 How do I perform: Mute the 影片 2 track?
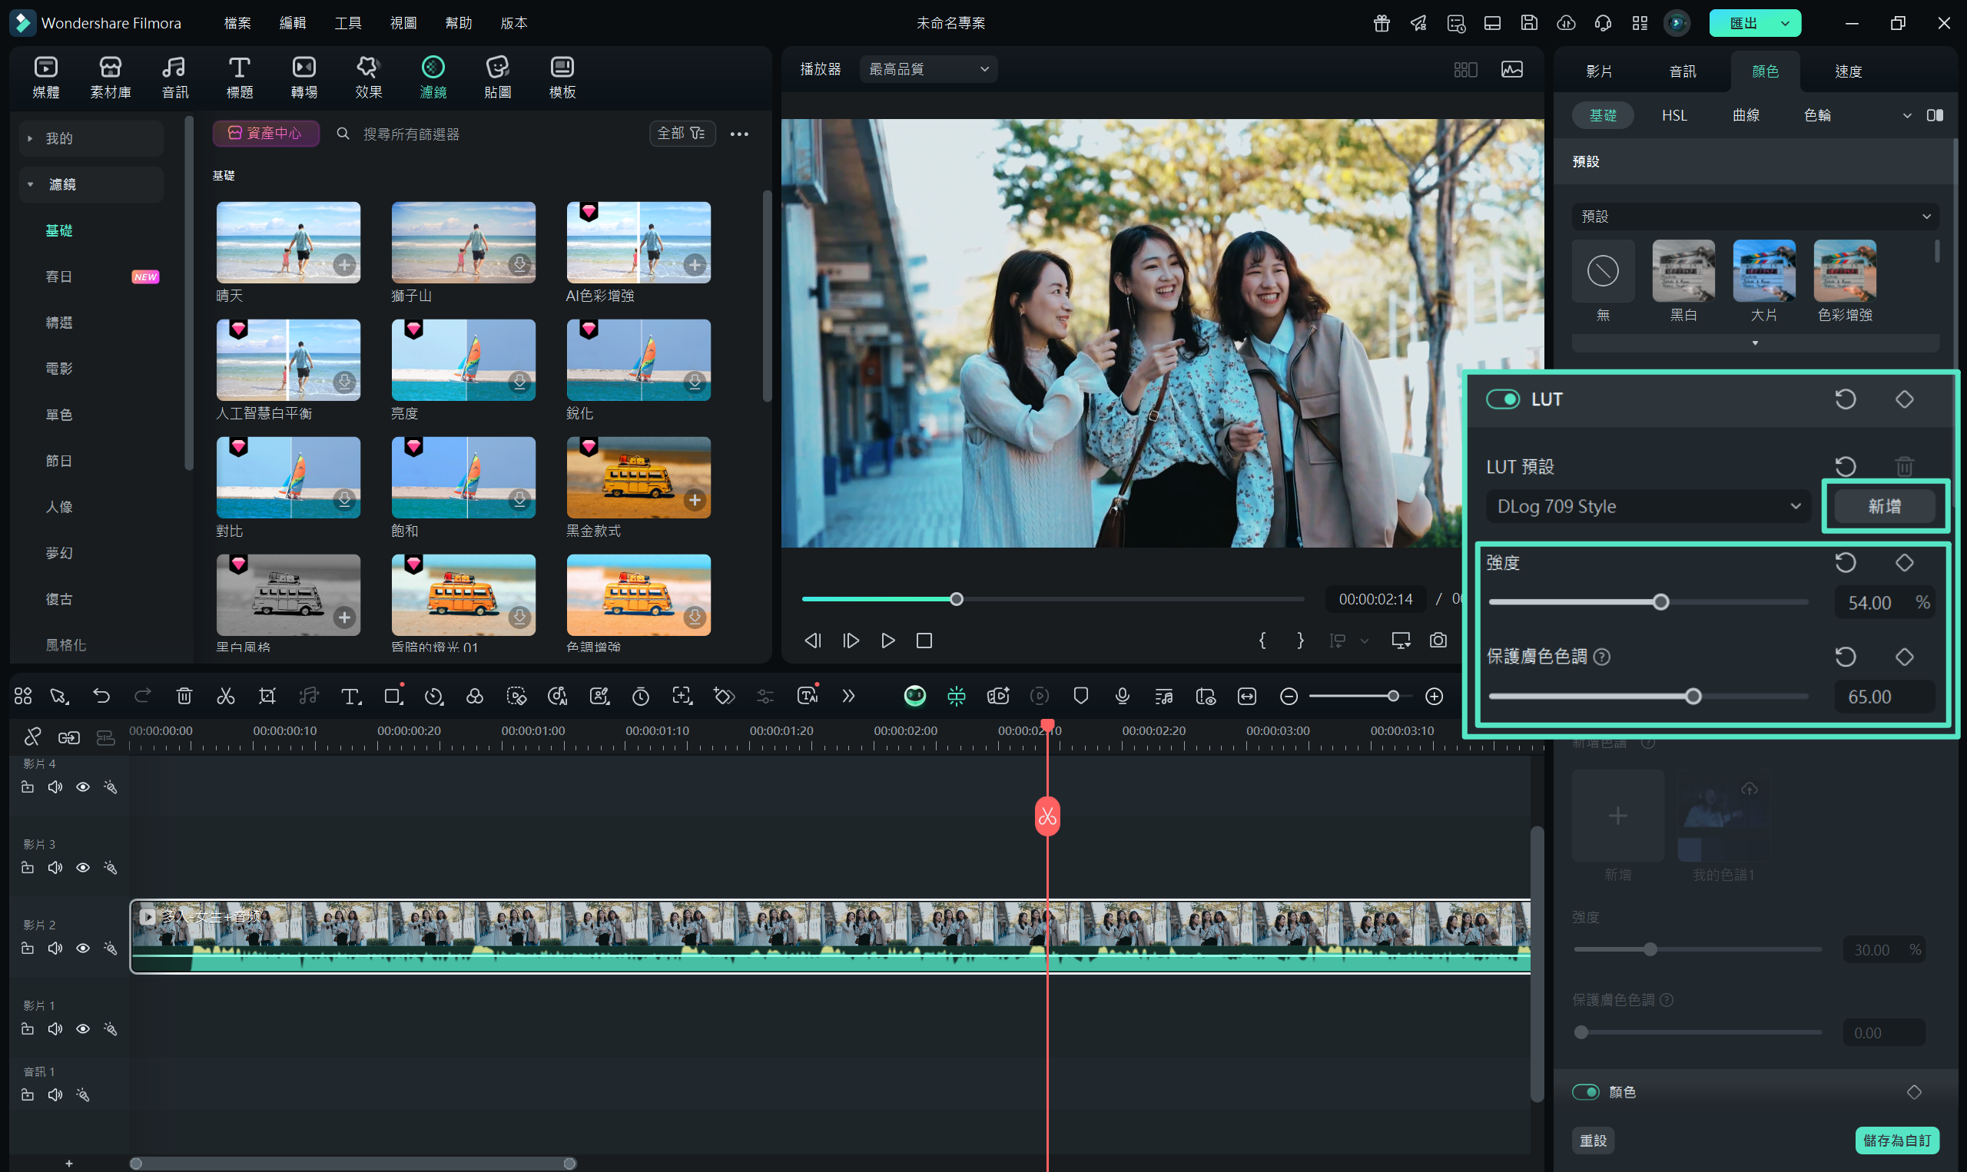[55, 948]
